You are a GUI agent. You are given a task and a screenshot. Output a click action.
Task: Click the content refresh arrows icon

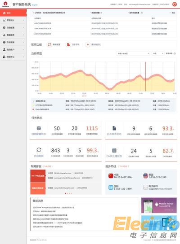[39, 150]
